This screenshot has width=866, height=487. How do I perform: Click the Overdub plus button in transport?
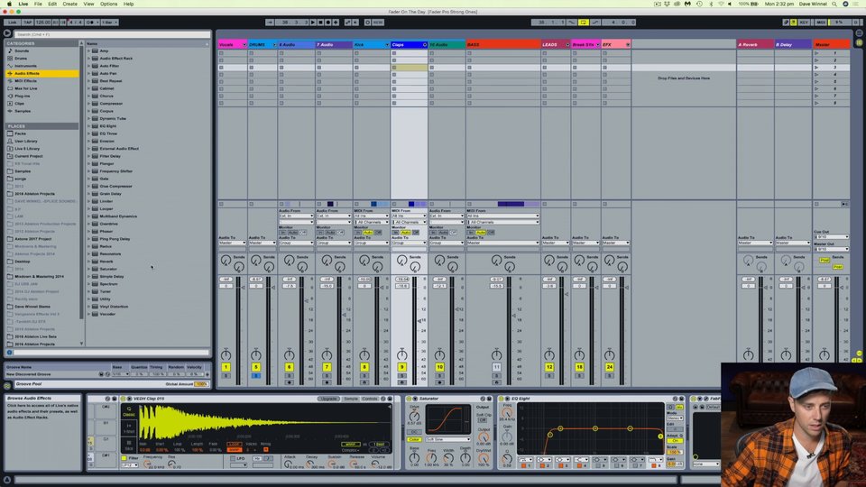tap(336, 23)
